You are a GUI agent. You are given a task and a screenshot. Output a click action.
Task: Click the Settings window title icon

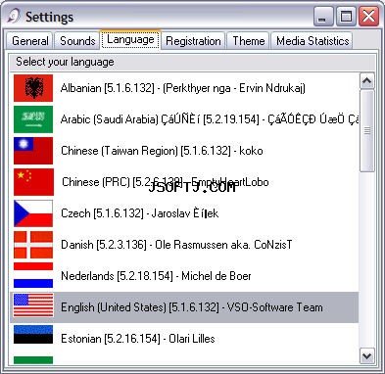click(x=14, y=17)
